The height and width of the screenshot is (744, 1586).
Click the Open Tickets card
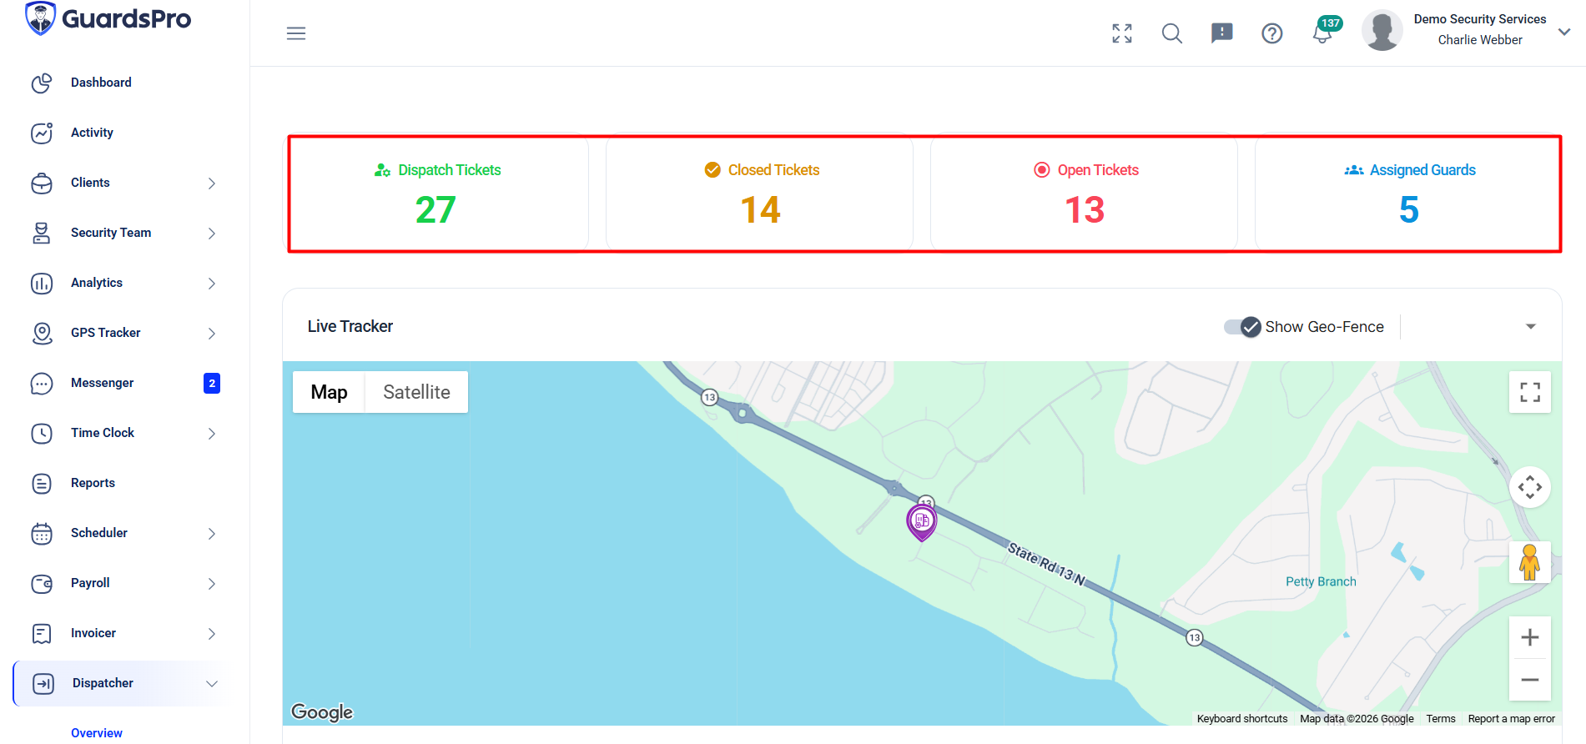tap(1084, 194)
